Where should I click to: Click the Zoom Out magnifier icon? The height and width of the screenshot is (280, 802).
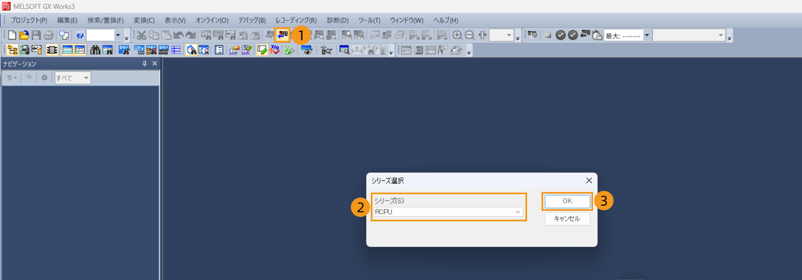pyautogui.click(x=469, y=35)
